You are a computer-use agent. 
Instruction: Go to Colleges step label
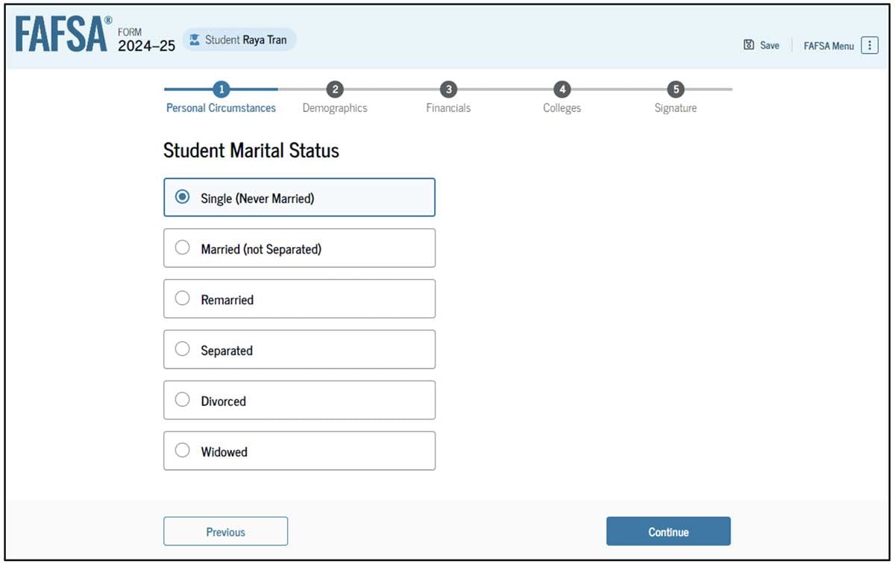click(562, 108)
